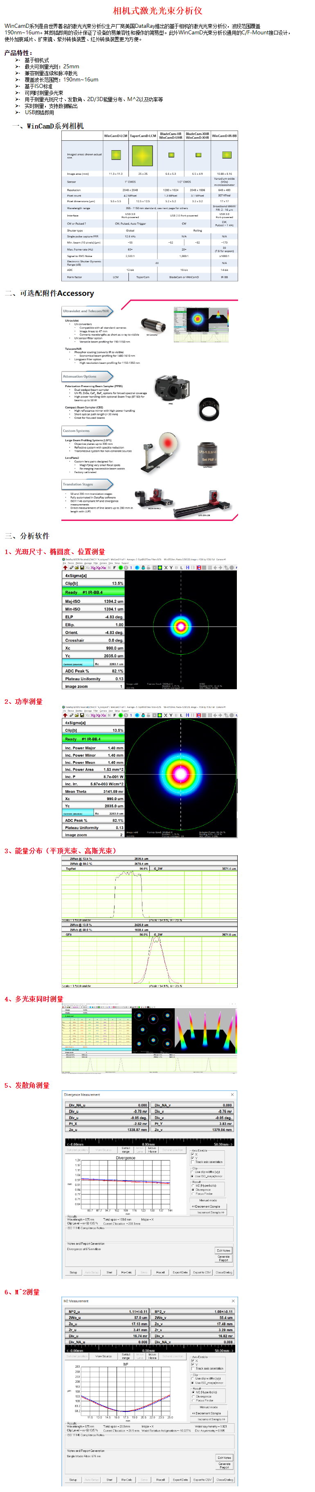Toggle the X axis checkbox in M2 Measurement
315x1492 pixels.
coord(192,1361)
